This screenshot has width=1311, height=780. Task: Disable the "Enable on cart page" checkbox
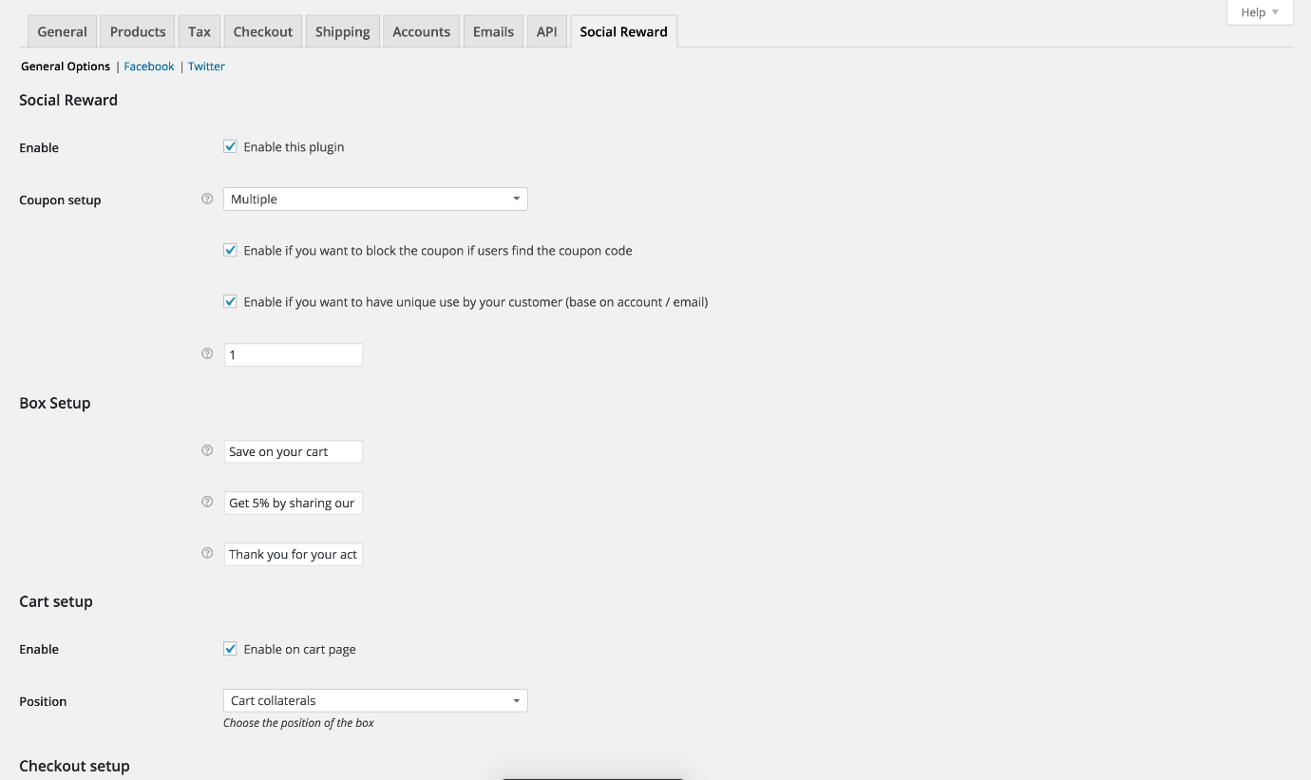(230, 650)
